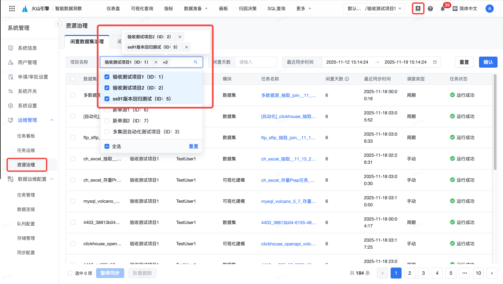503x284 pixels.
Task: Click the user avatar icon
Action: click(x=489, y=9)
